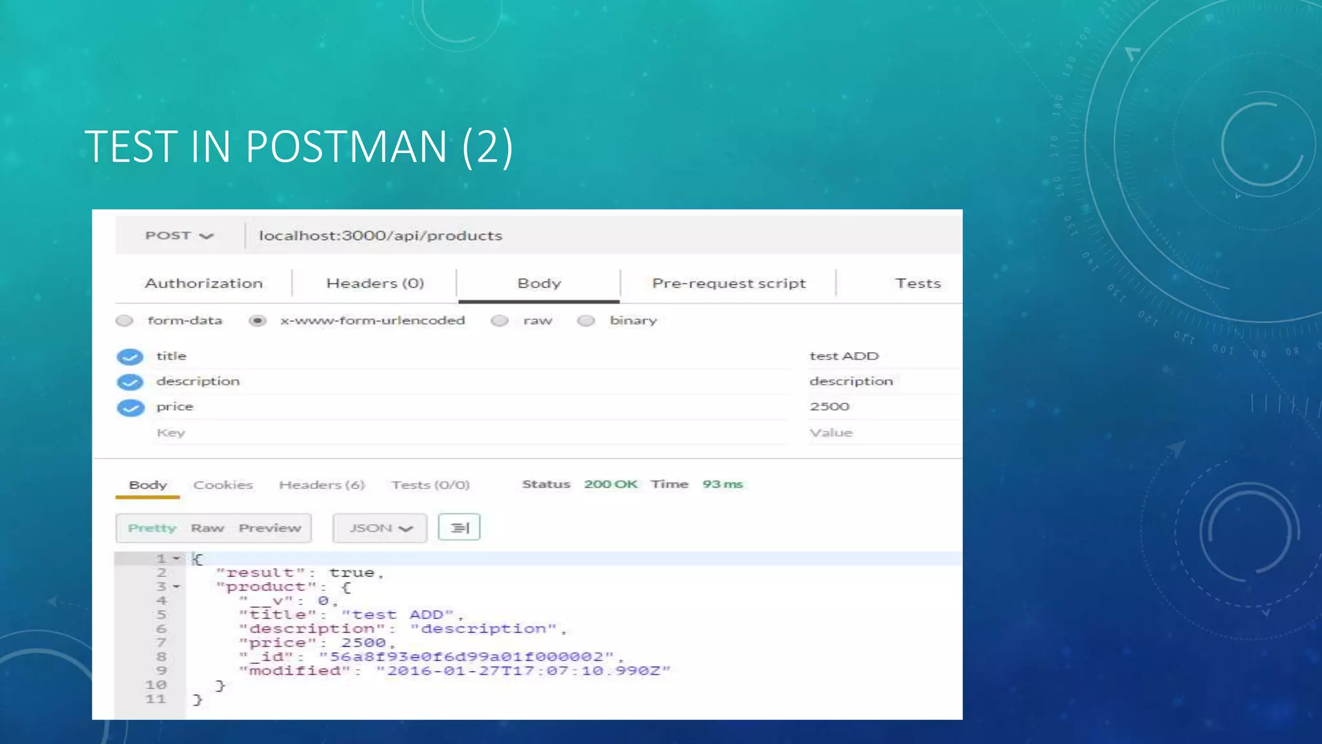Open the Headers (0) request tab
Image resolution: width=1322 pixels, height=744 pixels.
tap(375, 284)
